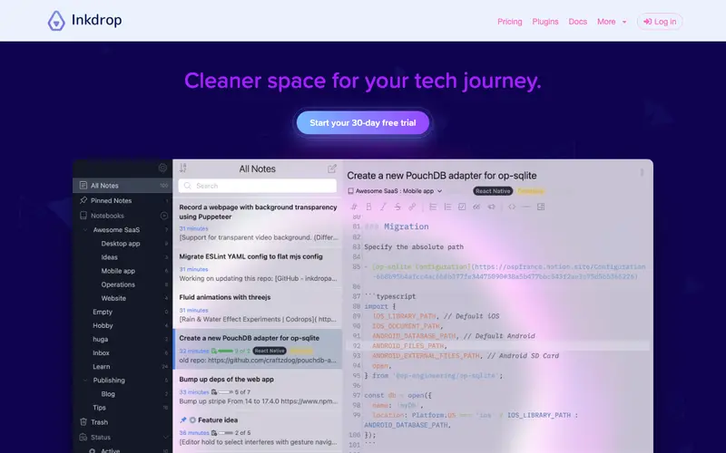
Task: Select the Hobby notebook
Action: pyautogui.click(x=103, y=325)
